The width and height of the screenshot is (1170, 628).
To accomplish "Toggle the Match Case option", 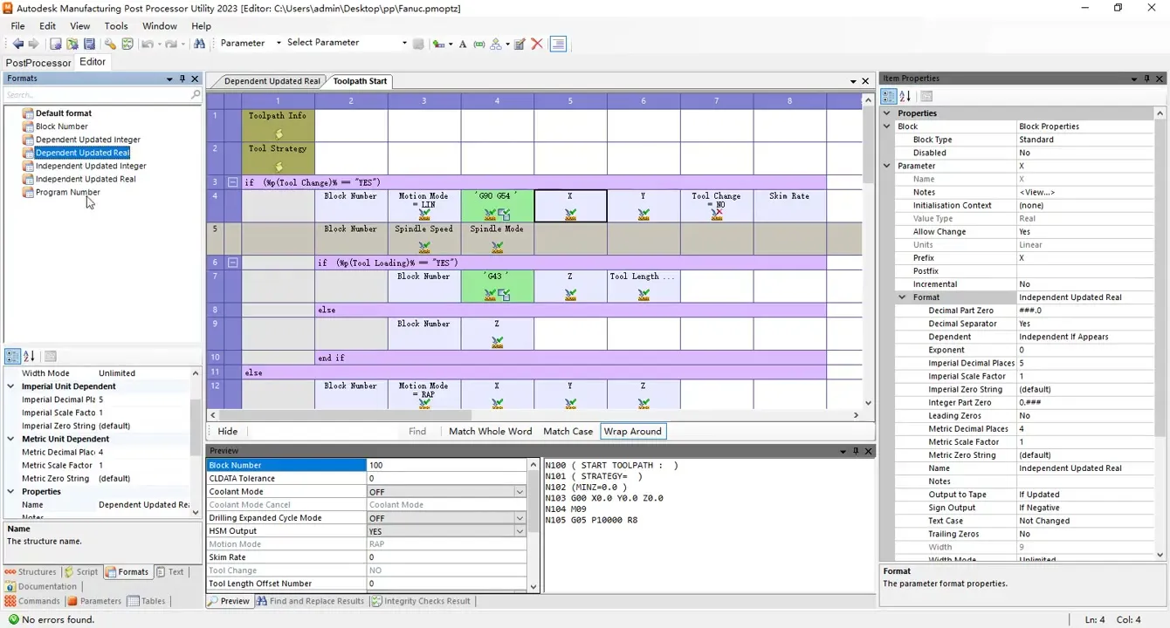I will click(568, 431).
